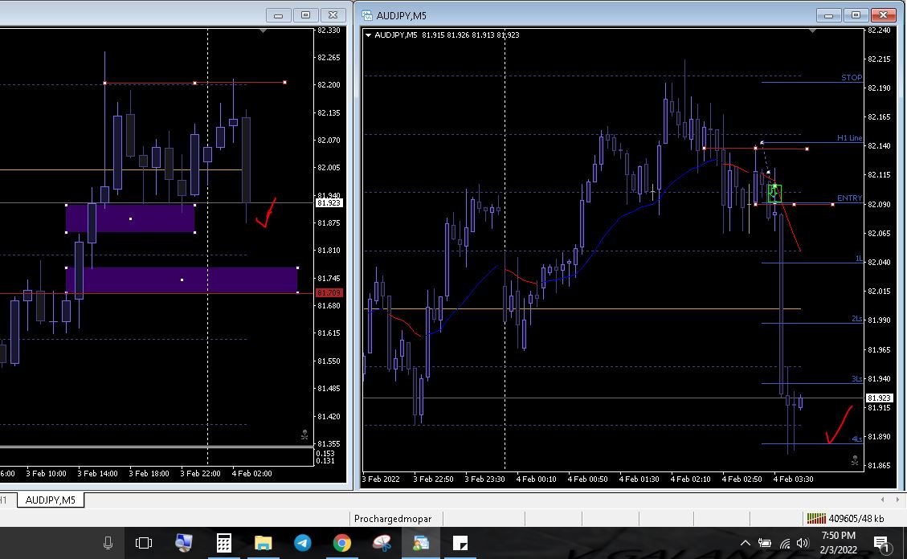Click the connection bars icon in status bar
This screenshot has height=559, width=907.
(x=816, y=519)
